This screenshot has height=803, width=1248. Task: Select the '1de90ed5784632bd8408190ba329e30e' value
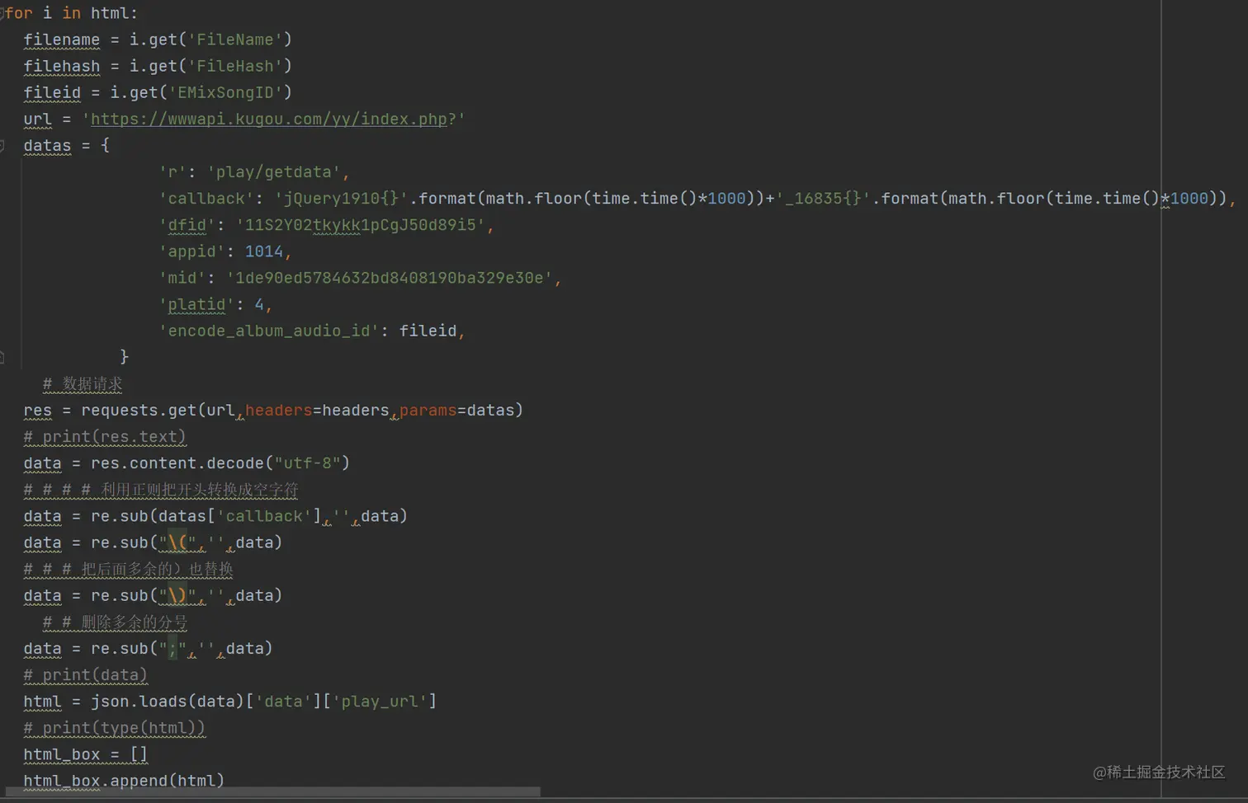click(x=390, y=278)
